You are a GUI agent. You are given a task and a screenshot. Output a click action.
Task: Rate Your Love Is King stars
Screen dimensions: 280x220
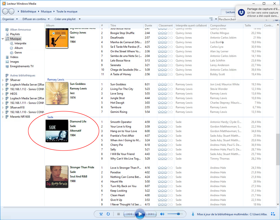click(x=165, y=126)
